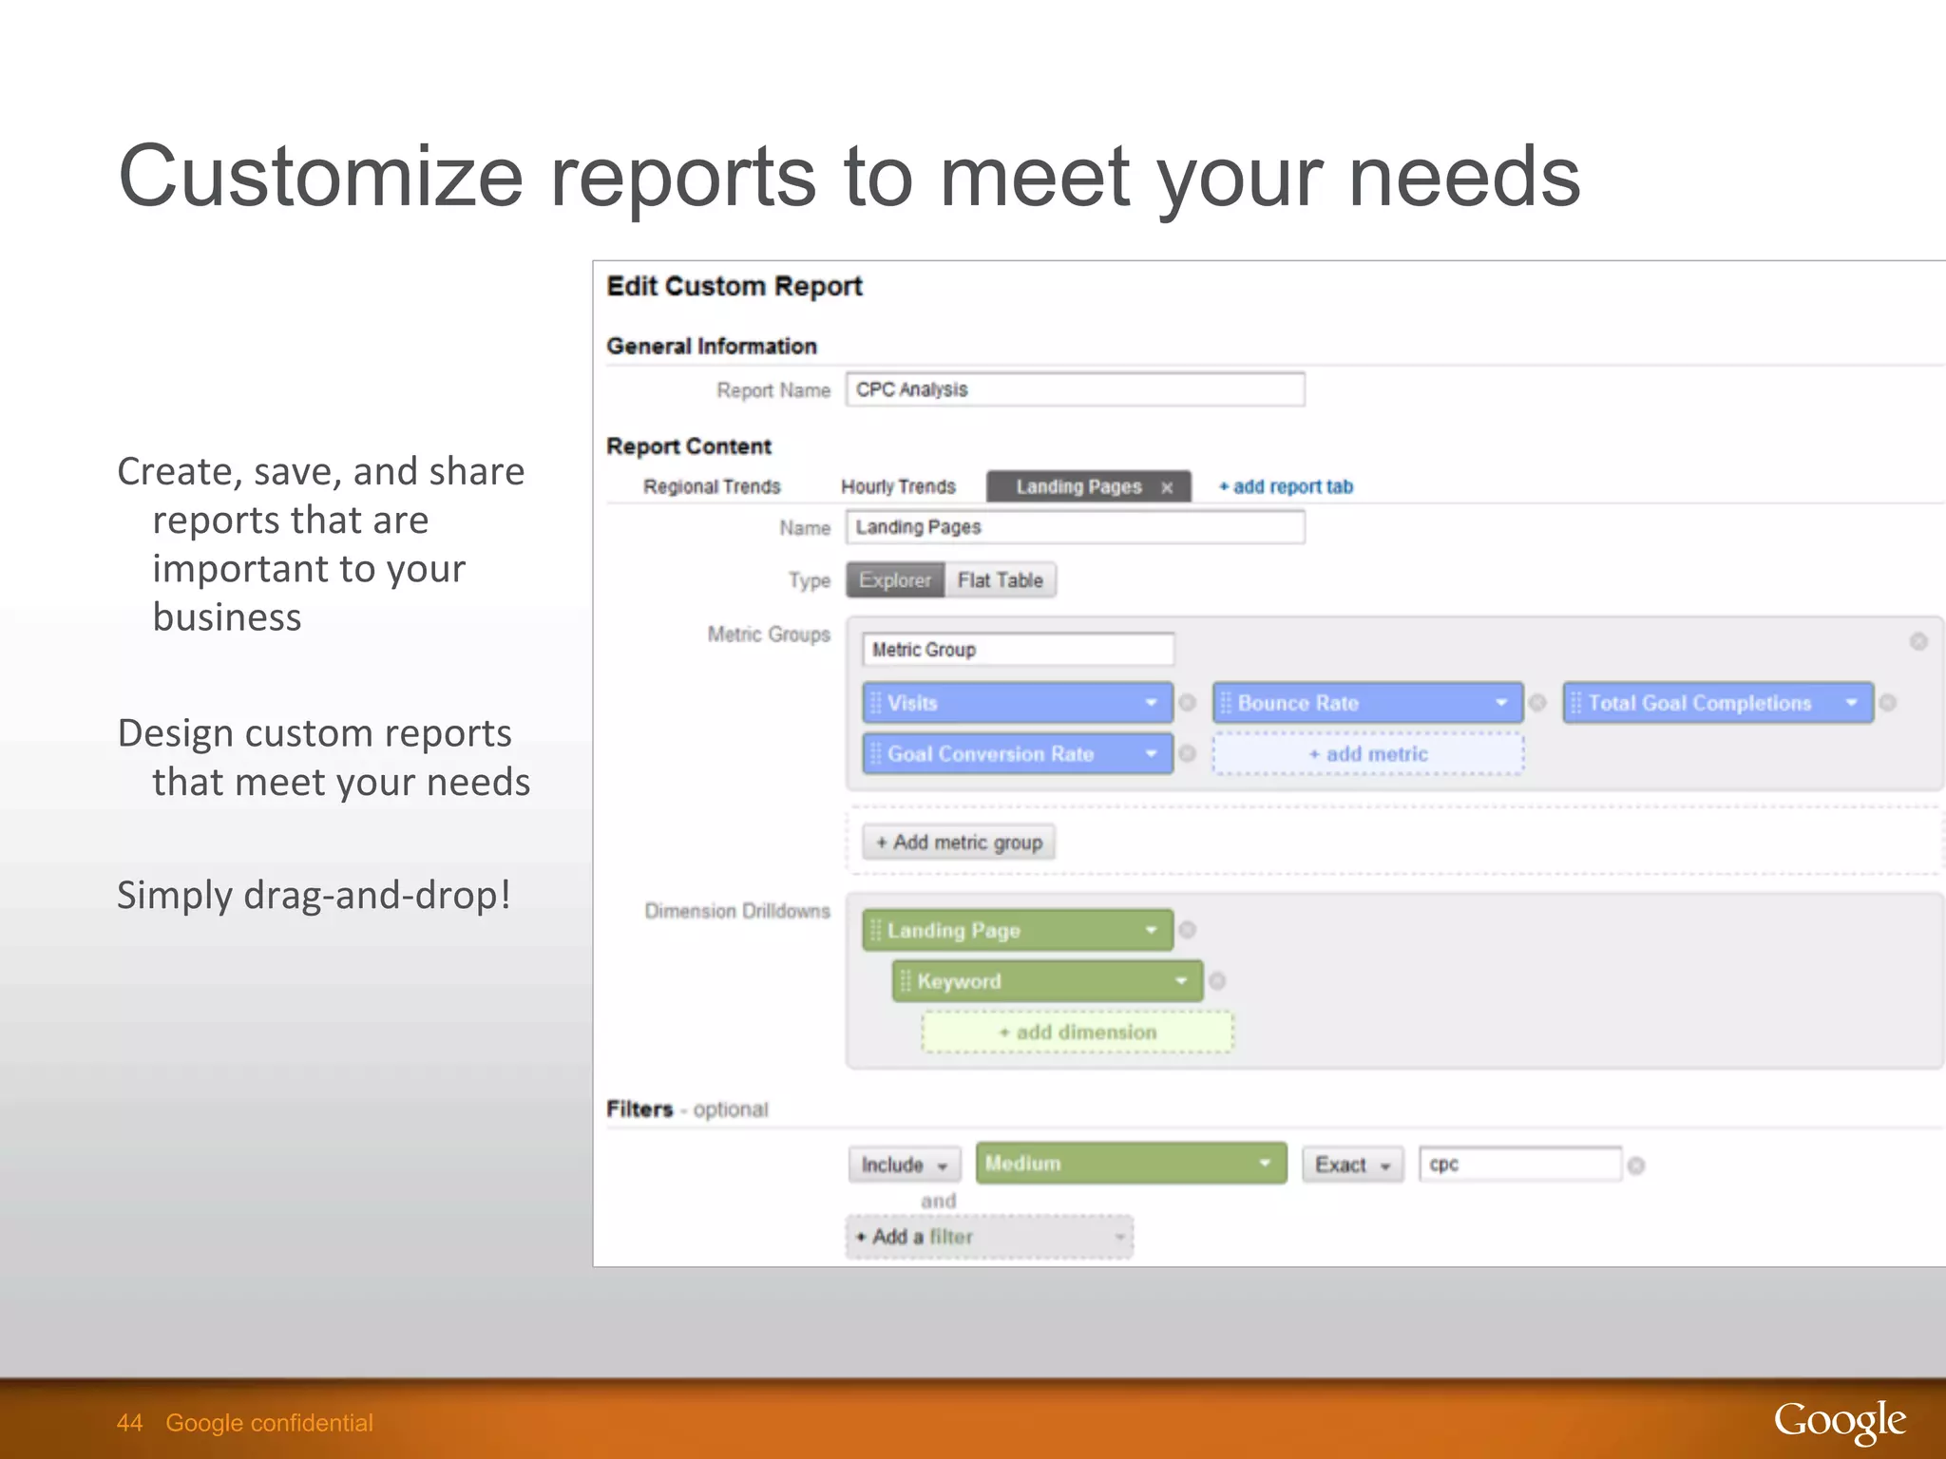Open the Add a filter dropdown
The width and height of the screenshot is (1946, 1459).
click(x=989, y=1237)
